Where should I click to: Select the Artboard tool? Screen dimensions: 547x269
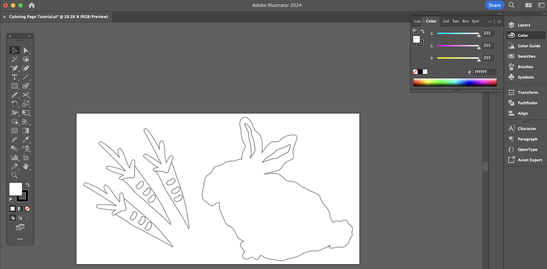(x=26, y=157)
